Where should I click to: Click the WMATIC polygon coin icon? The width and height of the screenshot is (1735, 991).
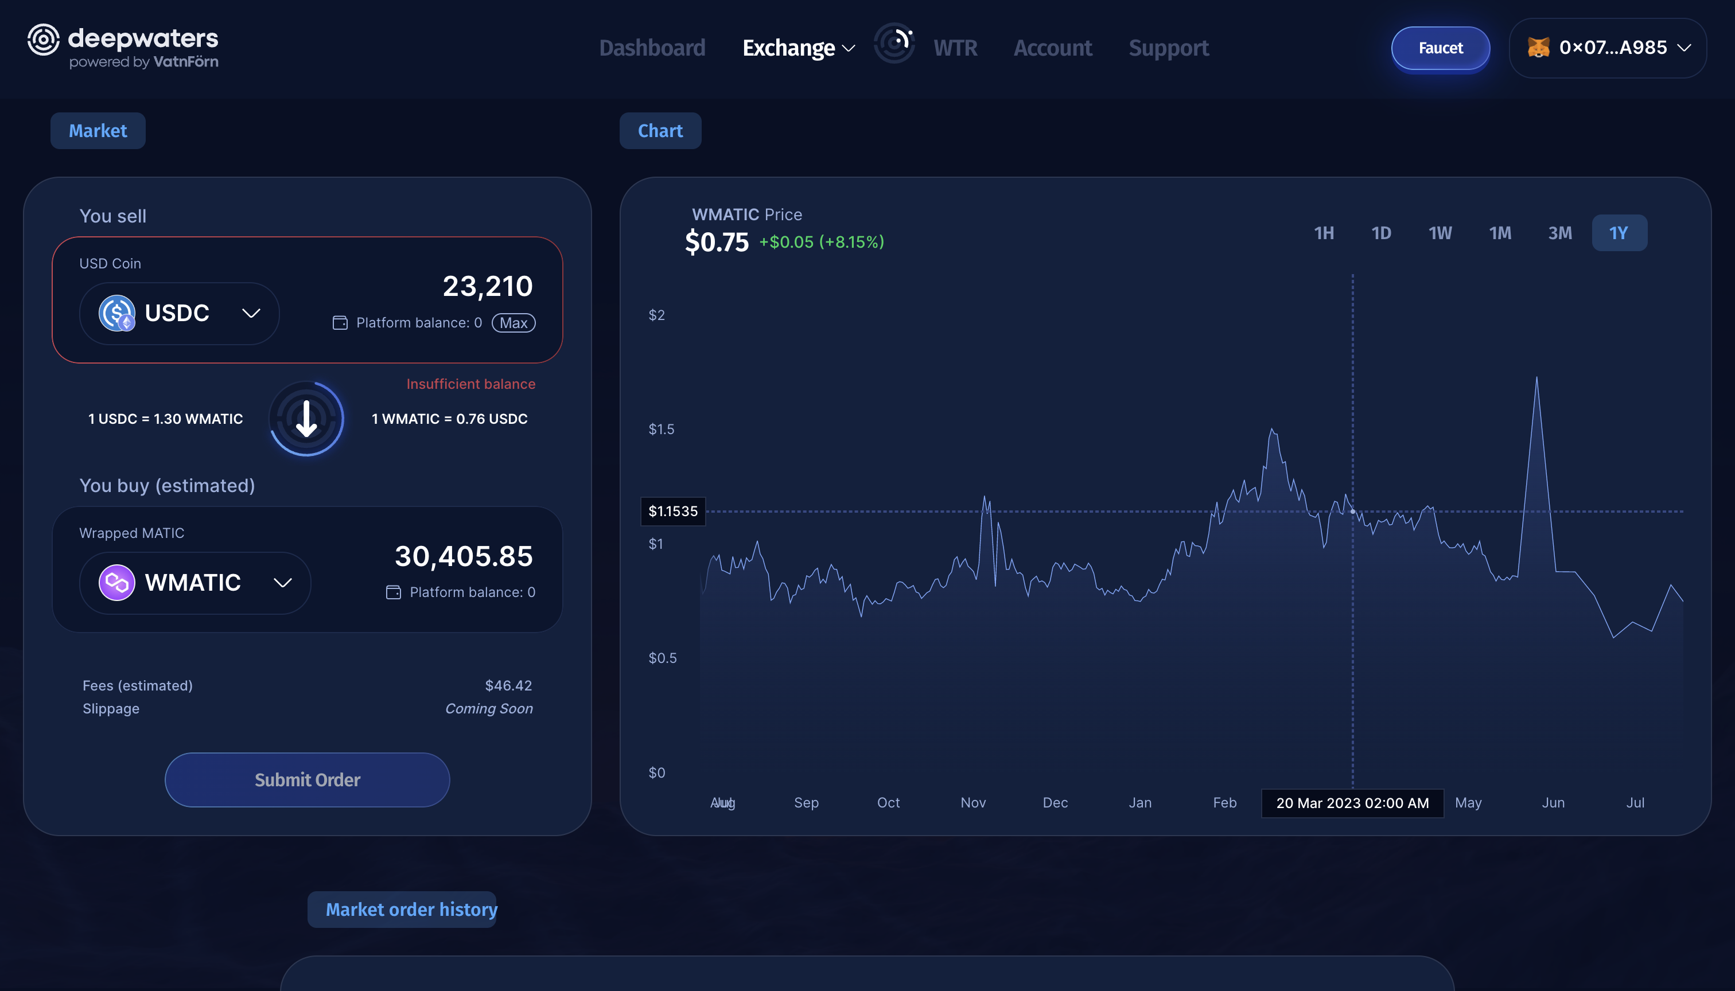coord(117,583)
